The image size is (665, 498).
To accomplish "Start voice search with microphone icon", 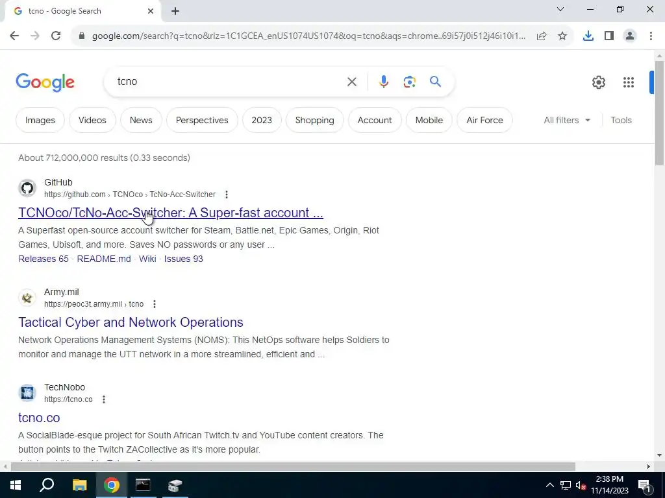I will [x=383, y=82].
